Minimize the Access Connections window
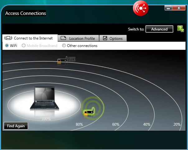This screenshot has width=188, height=150. click(168, 8)
